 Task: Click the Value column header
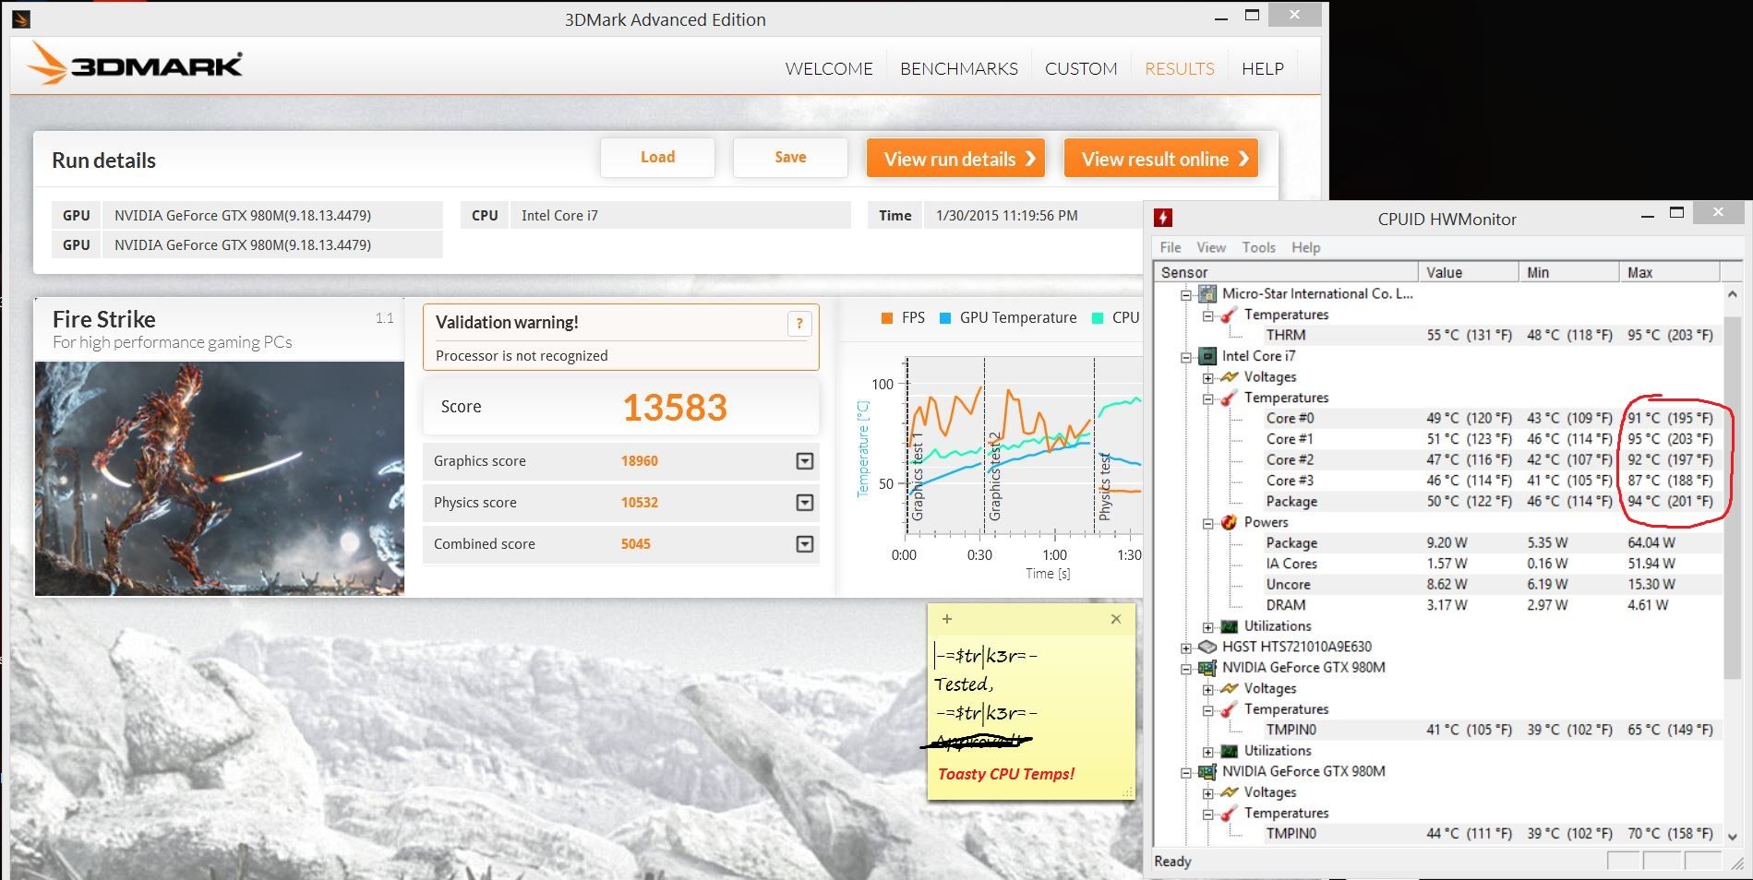coord(1469,272)
